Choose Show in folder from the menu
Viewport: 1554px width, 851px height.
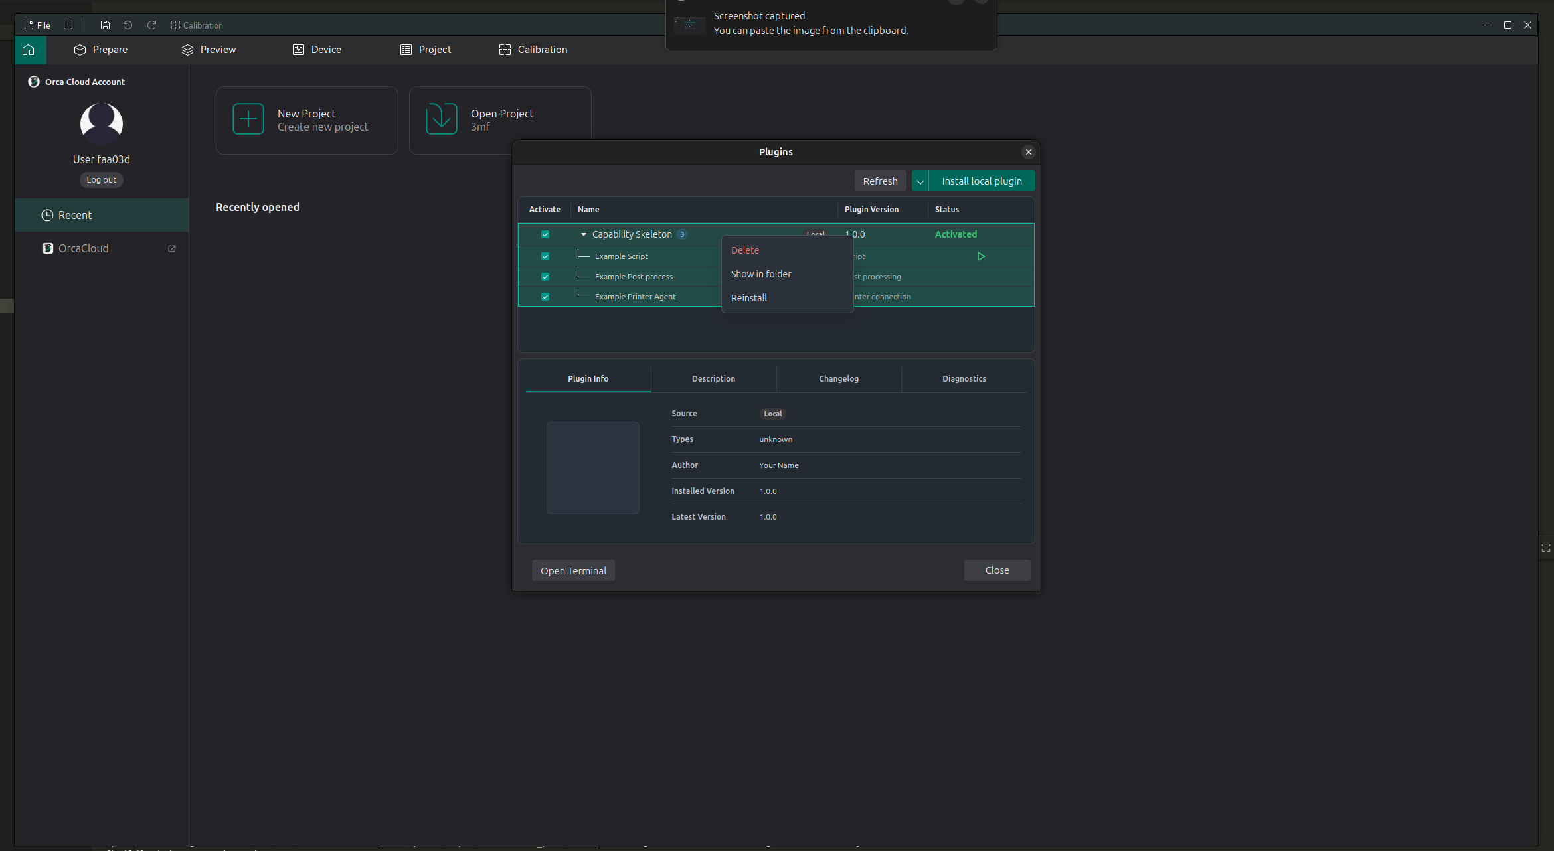pyautogui.click(x=787, y=274)
